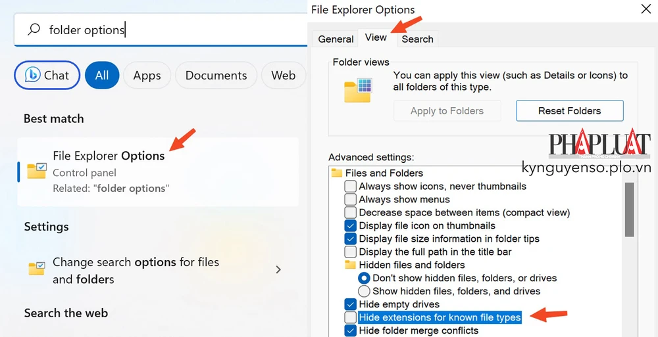Expand Change search options result chevron

click(278, 269)
